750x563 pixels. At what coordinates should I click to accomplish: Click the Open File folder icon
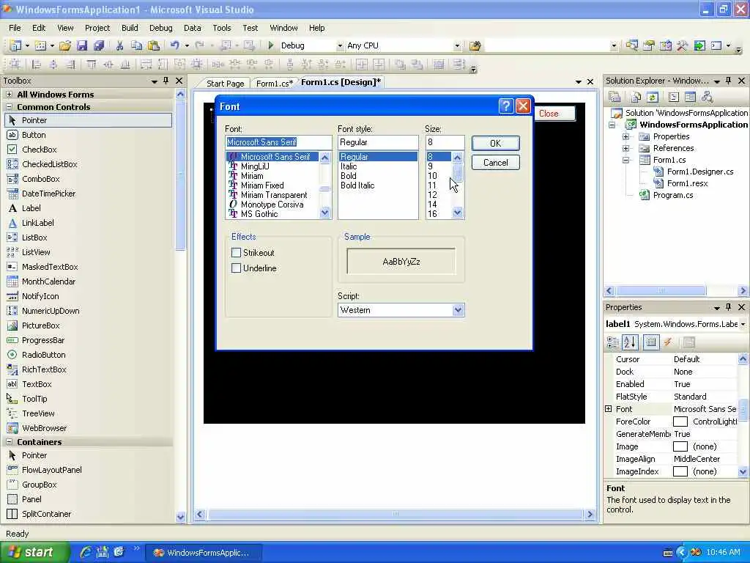[65, 45]
